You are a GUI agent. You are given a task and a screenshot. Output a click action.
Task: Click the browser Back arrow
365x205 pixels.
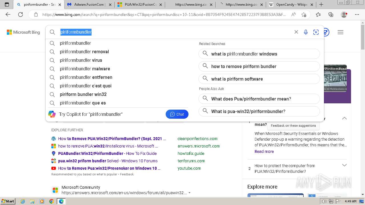pos(8,15)
